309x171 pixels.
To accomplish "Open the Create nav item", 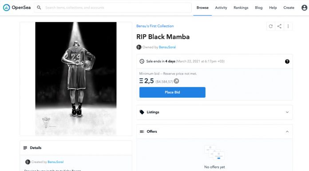I will 289,8.
